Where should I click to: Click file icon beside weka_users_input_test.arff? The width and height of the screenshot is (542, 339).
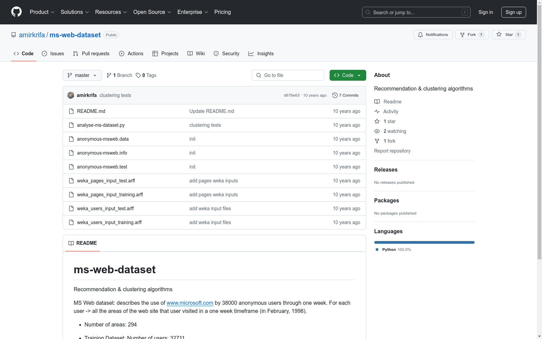(71, 208)
